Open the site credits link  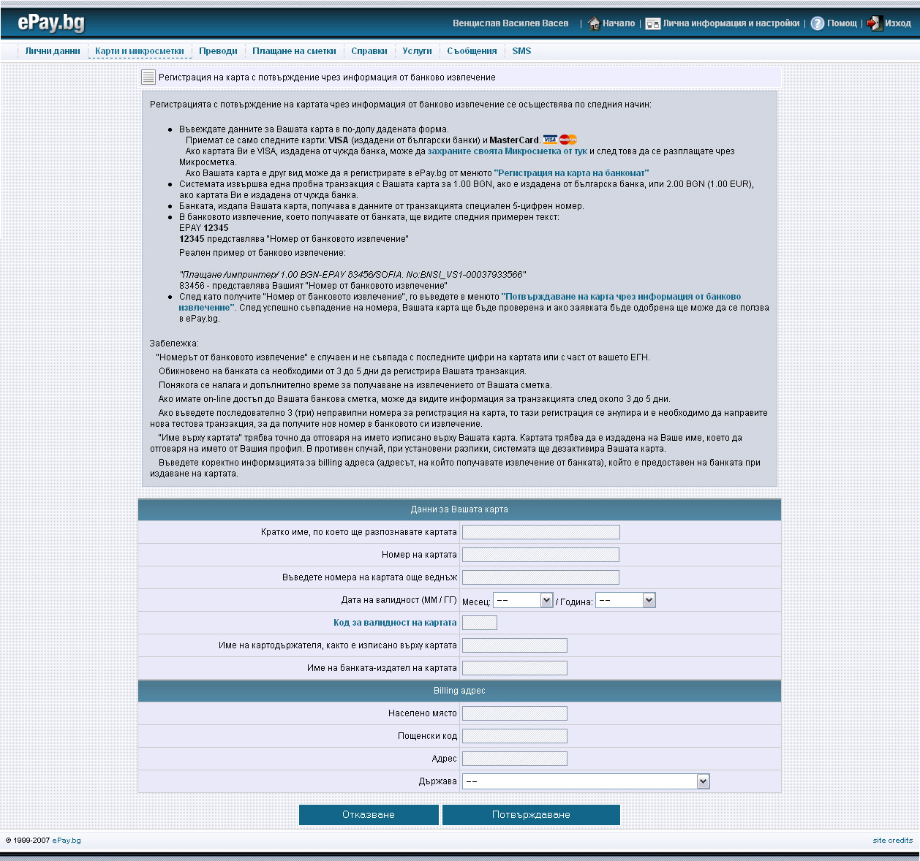pyautogui.click(x=892, y=841)
